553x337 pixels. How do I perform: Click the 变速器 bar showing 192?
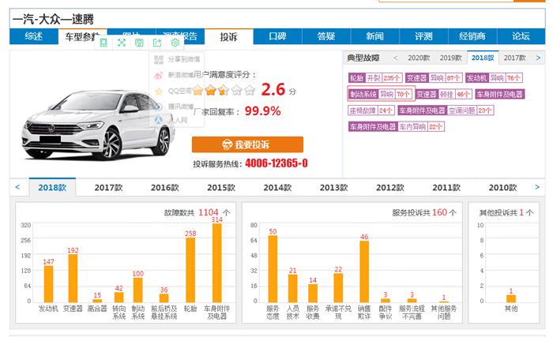coord(73,279)
